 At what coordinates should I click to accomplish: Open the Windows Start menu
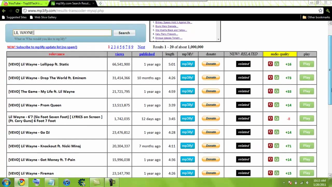click(x=6, y=182)
